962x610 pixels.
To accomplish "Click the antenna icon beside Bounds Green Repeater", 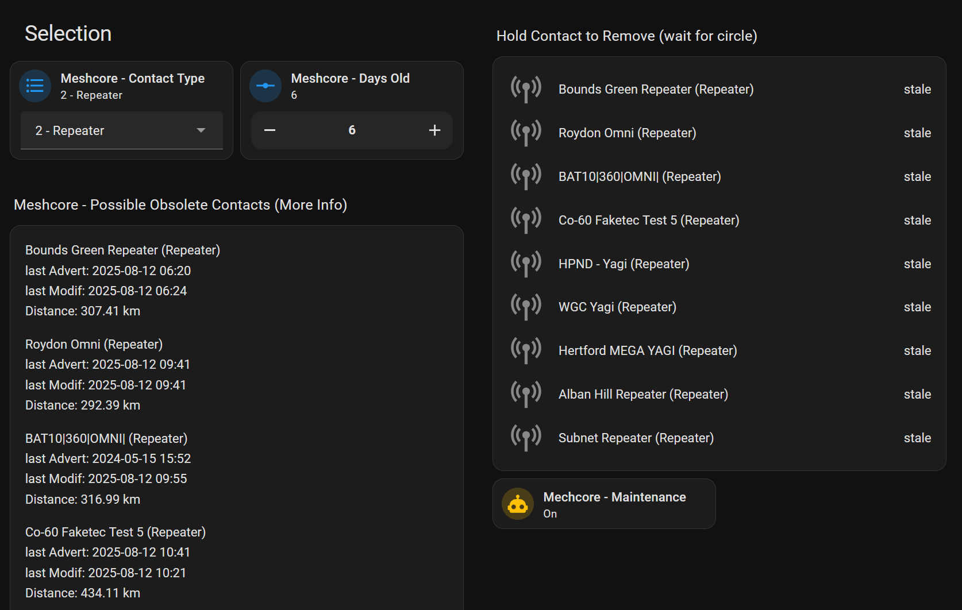I will click(x=525, y=88).
